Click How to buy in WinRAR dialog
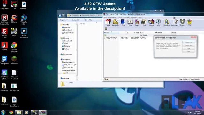The height and width of the screenshot is (115, 204). [x=189, y=45]
